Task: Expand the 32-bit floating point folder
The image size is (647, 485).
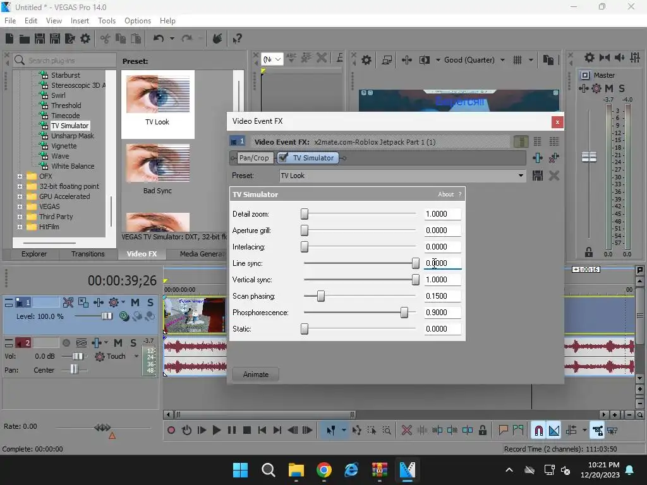Action: [x=20, y=186]
